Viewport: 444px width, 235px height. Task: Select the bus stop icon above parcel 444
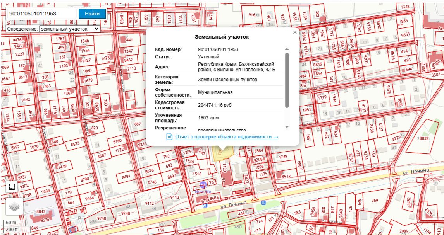pyautogui.click(x=263, y=203)
